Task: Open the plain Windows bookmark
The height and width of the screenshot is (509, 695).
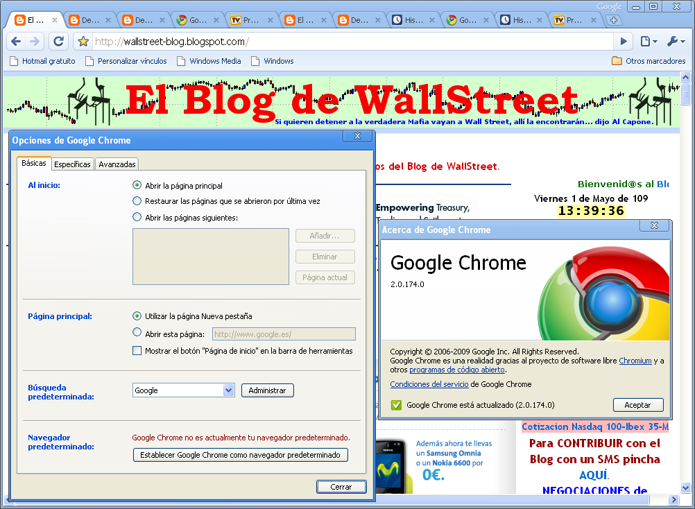Action: (x=273, y=61)
